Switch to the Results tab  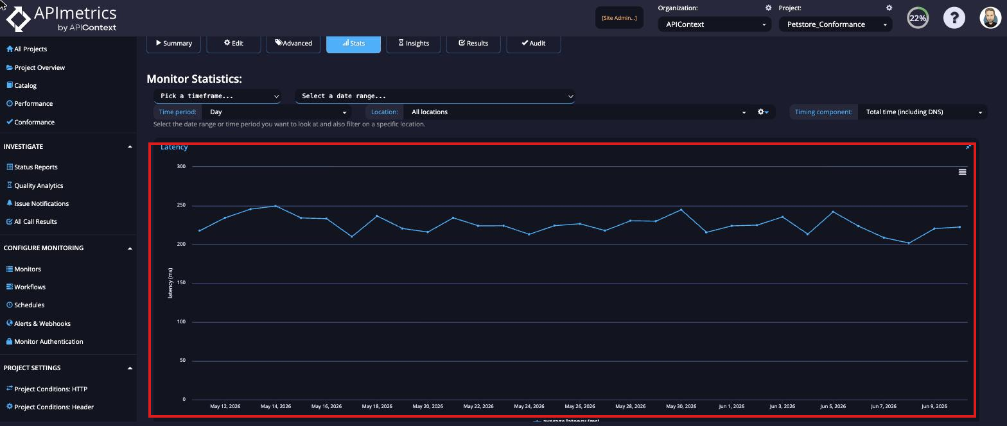click(x=473, y=43)
